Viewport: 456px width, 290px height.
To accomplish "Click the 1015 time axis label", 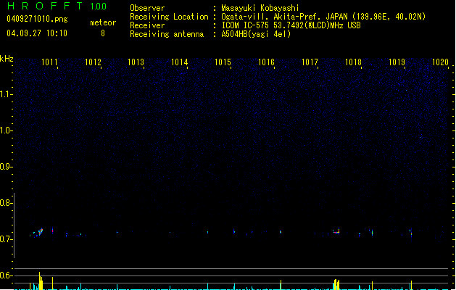I will (x=223, y=62).
